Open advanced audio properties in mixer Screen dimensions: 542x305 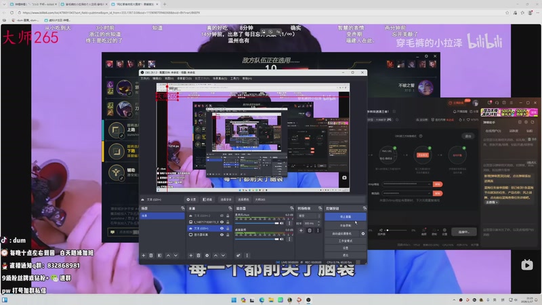coord(238,255)
